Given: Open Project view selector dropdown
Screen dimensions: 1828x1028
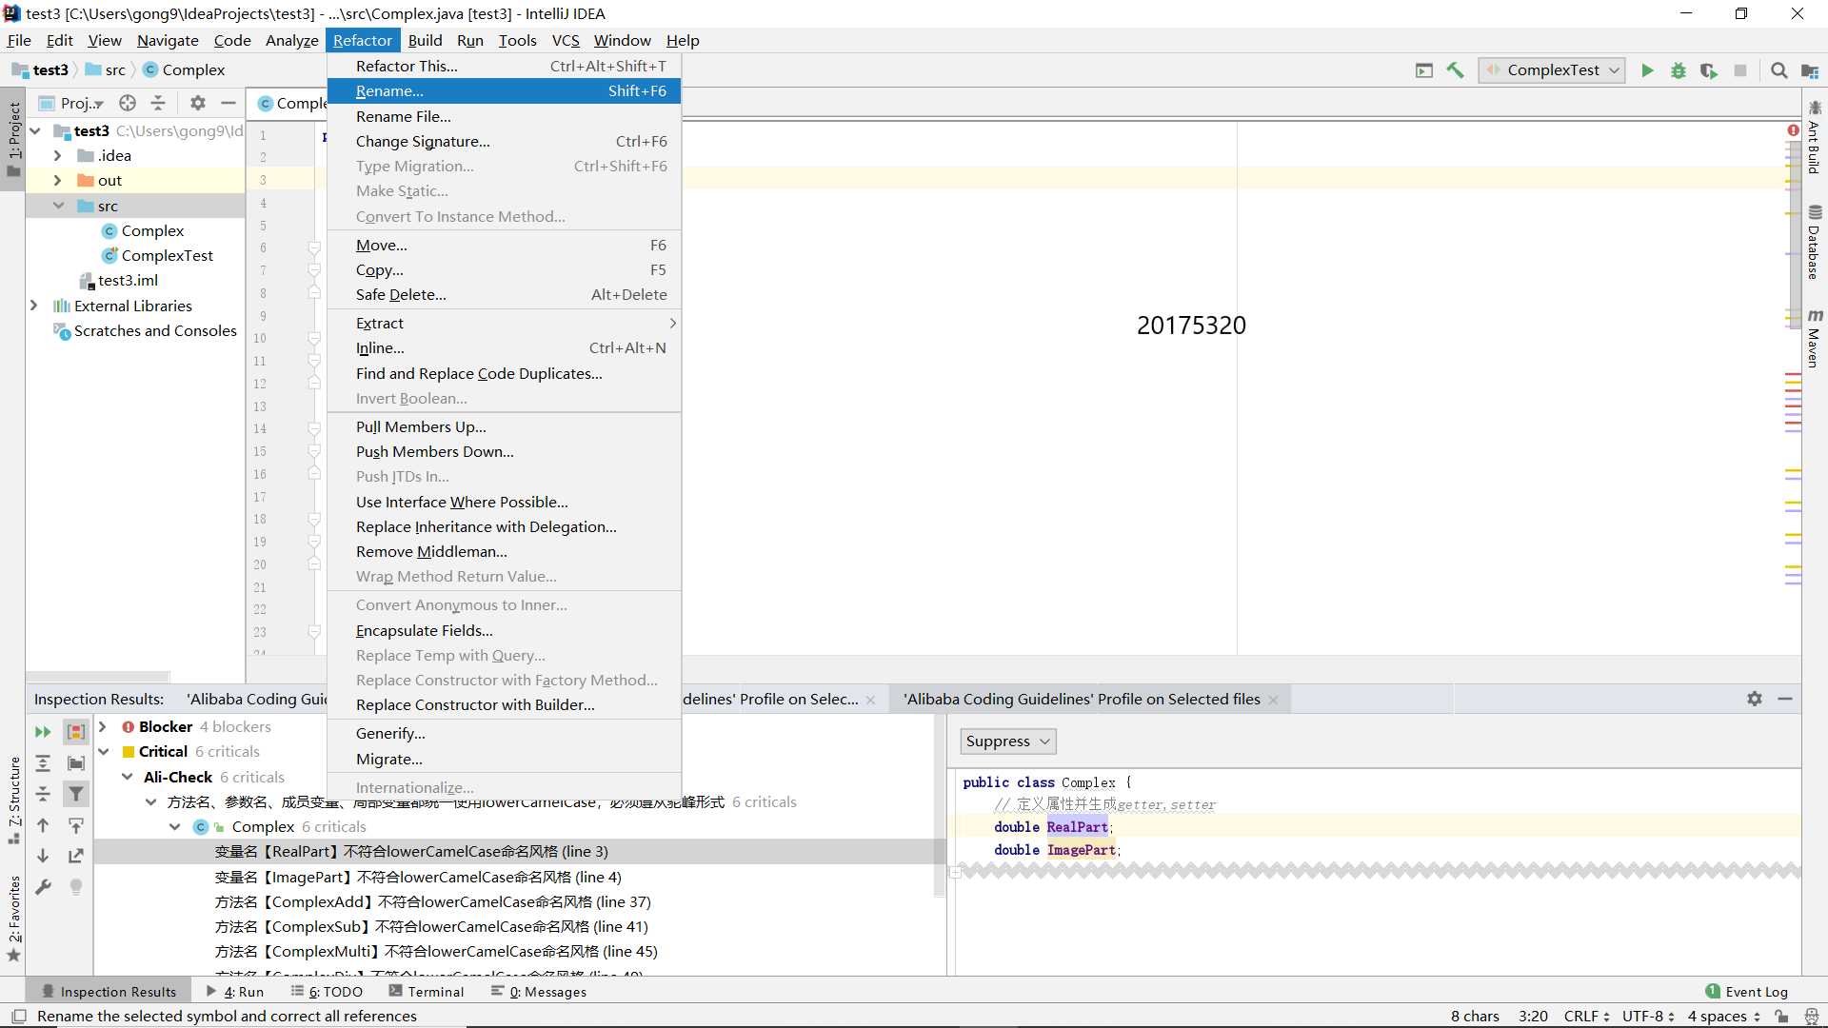Looking at the screenshot, I should coord(71,103).
